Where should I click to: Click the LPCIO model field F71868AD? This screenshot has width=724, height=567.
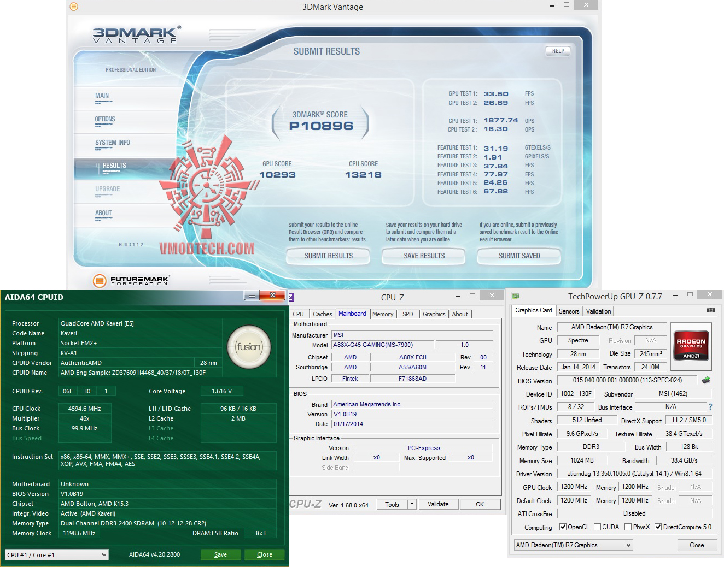(413, 379)
